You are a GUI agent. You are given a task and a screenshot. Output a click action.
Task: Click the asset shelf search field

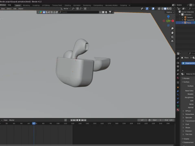tap(79, 12)
